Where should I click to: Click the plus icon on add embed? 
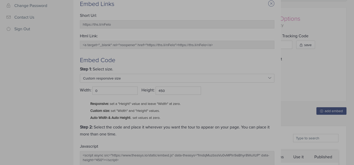322,111
